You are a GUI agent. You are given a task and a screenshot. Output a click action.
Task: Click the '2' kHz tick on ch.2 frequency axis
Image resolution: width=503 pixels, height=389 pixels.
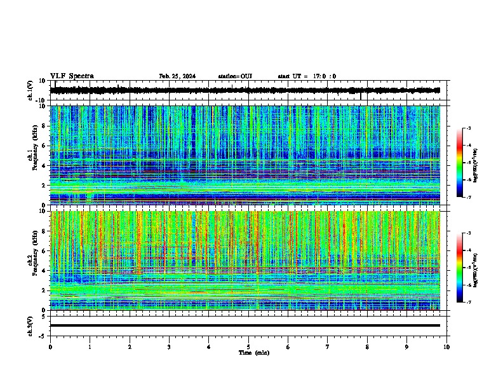(x=44, y=290)
